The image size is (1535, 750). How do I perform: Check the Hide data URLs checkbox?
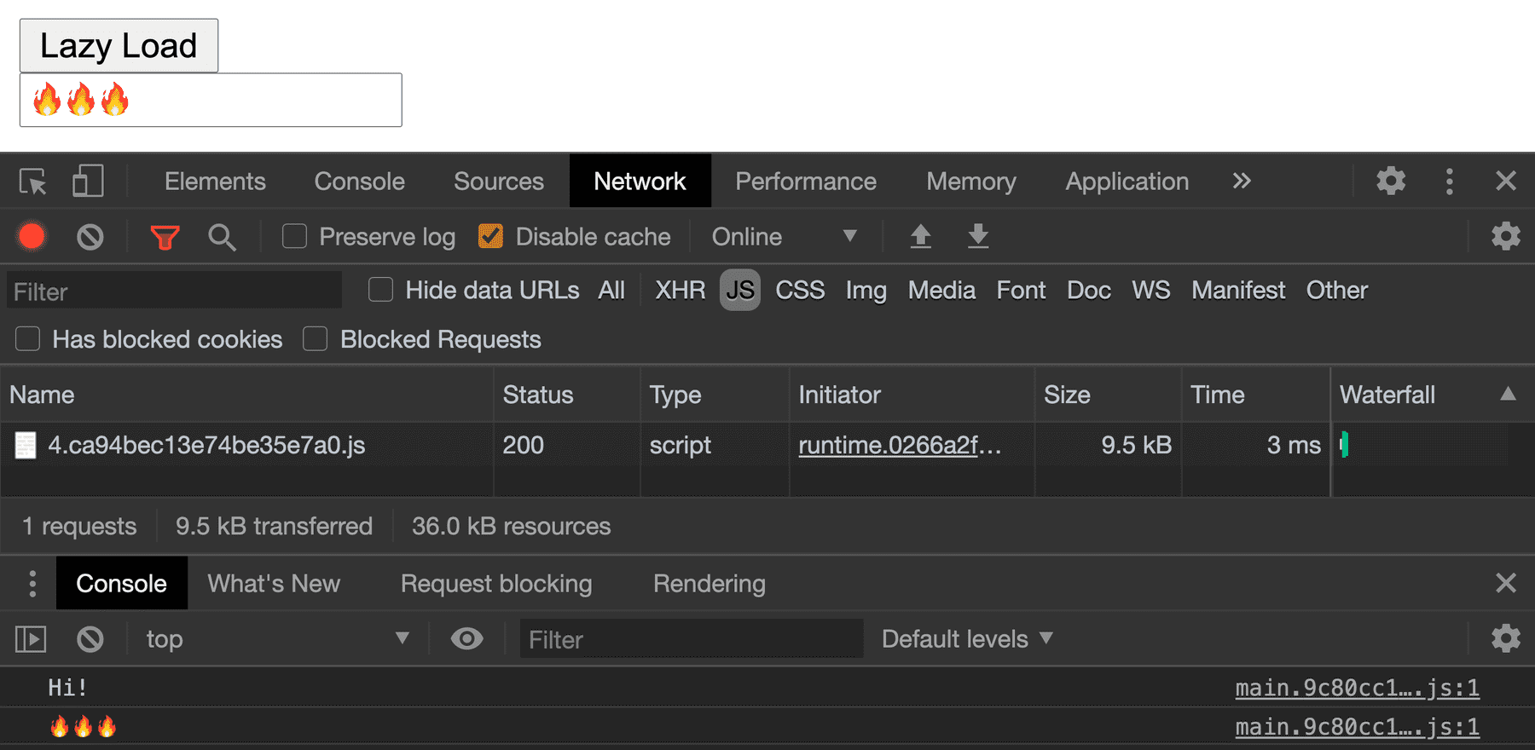click(x=380, y=290)
